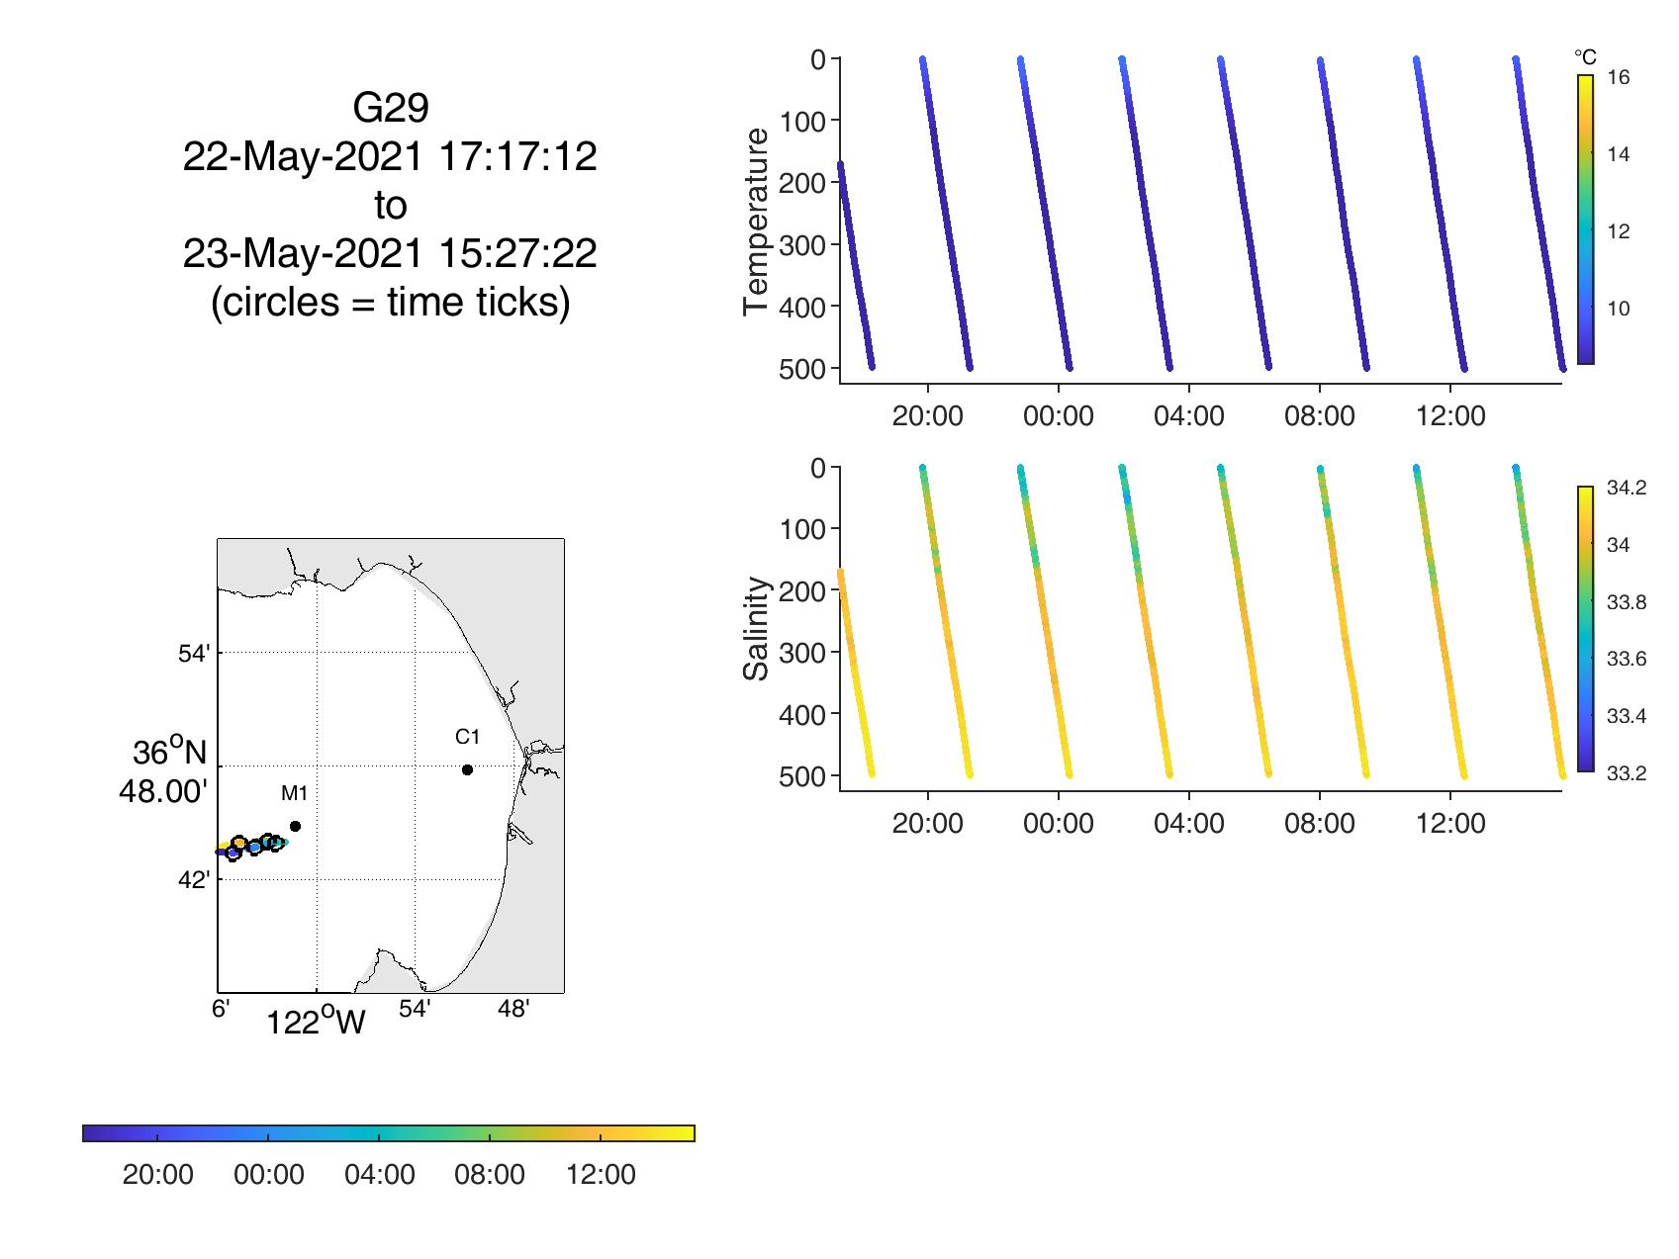1679x1259 pixels.
Task: Click temperature colorbar value 16
Action: click(1617, 78)
